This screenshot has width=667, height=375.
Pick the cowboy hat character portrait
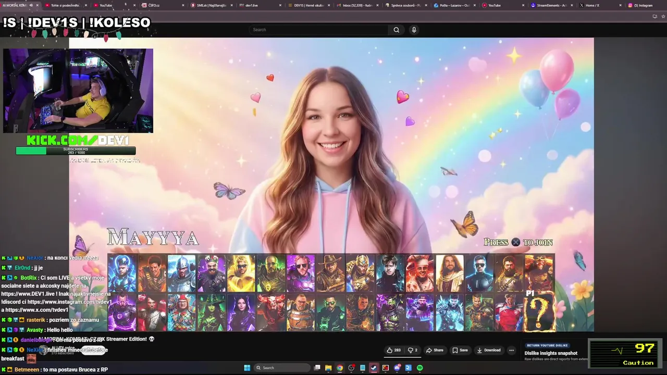330,273
